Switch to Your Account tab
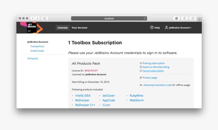The image size is (218, 130). click(x=79, y=28)
